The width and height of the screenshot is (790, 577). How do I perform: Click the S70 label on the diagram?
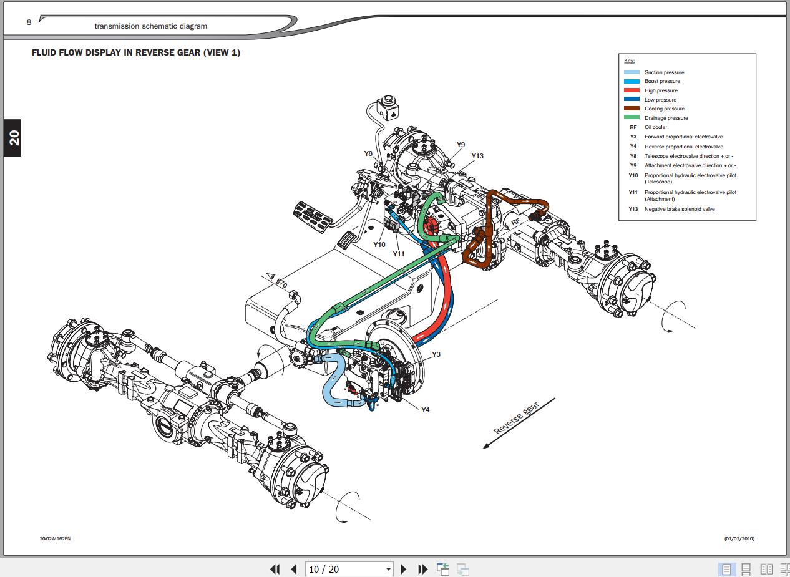pyautogui.click(x=281, y=283)
